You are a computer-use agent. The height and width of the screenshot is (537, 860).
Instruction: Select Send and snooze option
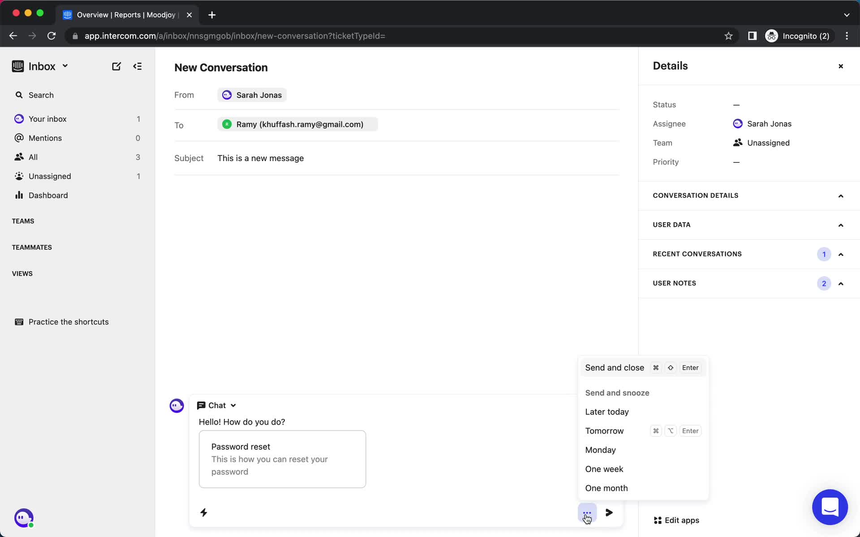[x=617, y=392]
